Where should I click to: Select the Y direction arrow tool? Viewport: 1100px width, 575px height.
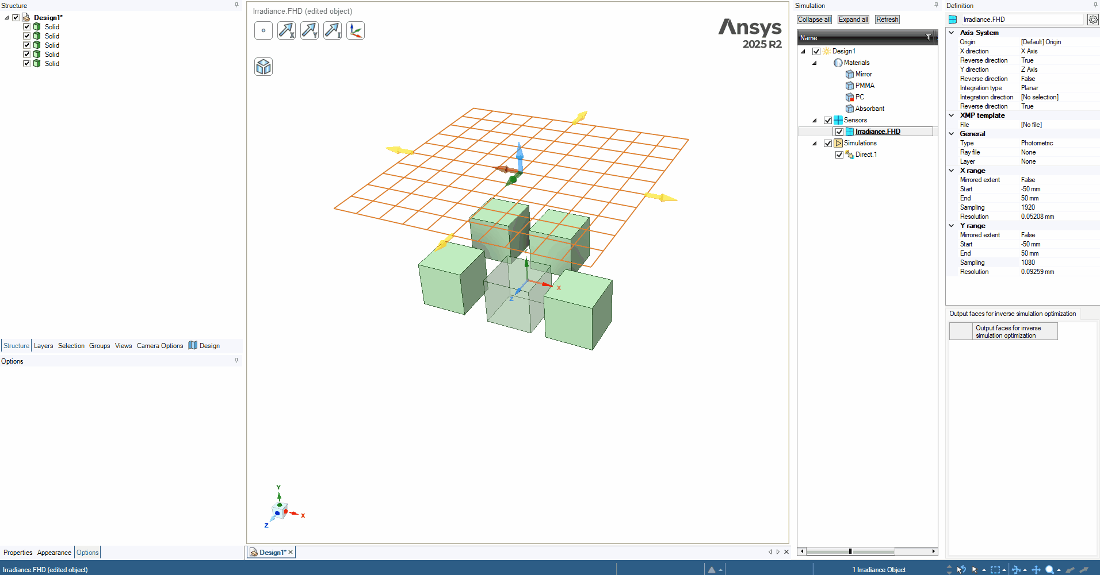[x=310, y=30]
